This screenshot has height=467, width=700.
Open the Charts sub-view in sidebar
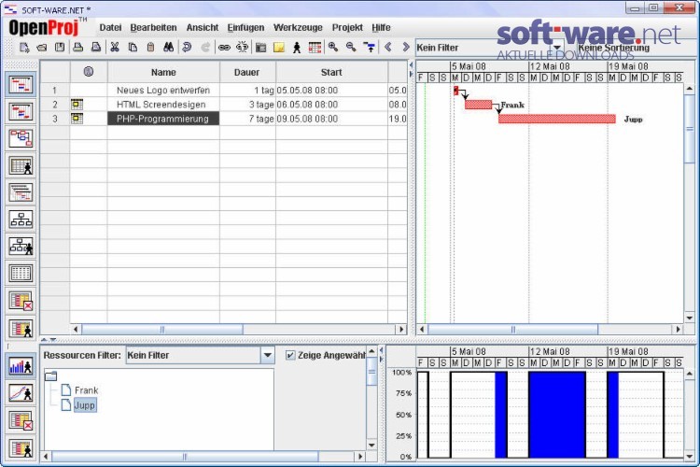tap(21, 394)
